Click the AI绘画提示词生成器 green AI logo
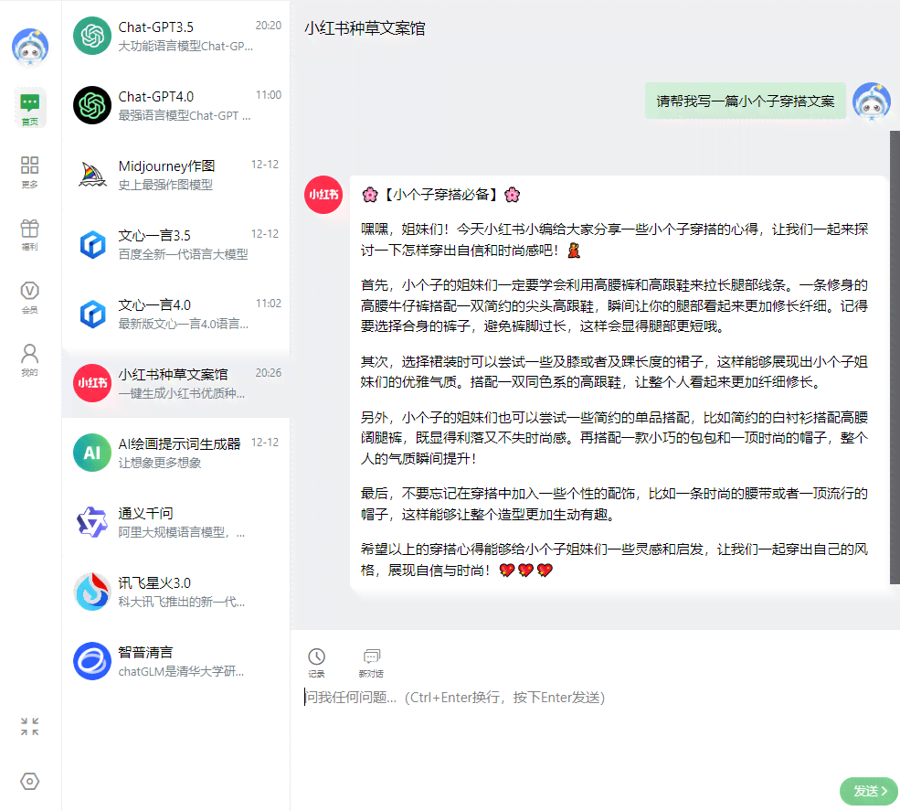 coord(92,453)
